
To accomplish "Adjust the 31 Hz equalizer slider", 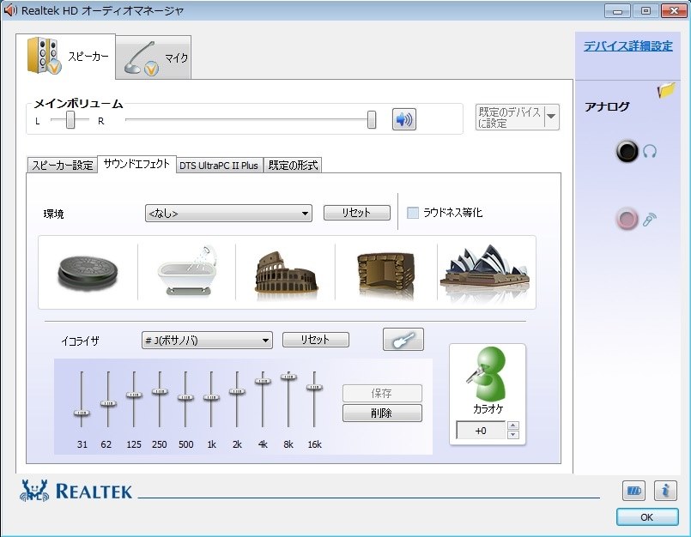I will (x=82, y=413).
